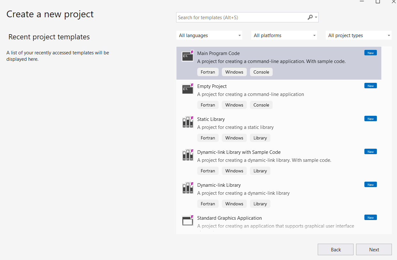Screen dimensions: 397x260
Task: Click Fortran tag under Static Library
Action: 208,138
